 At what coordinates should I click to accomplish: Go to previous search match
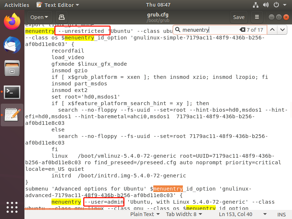(272, 30)
